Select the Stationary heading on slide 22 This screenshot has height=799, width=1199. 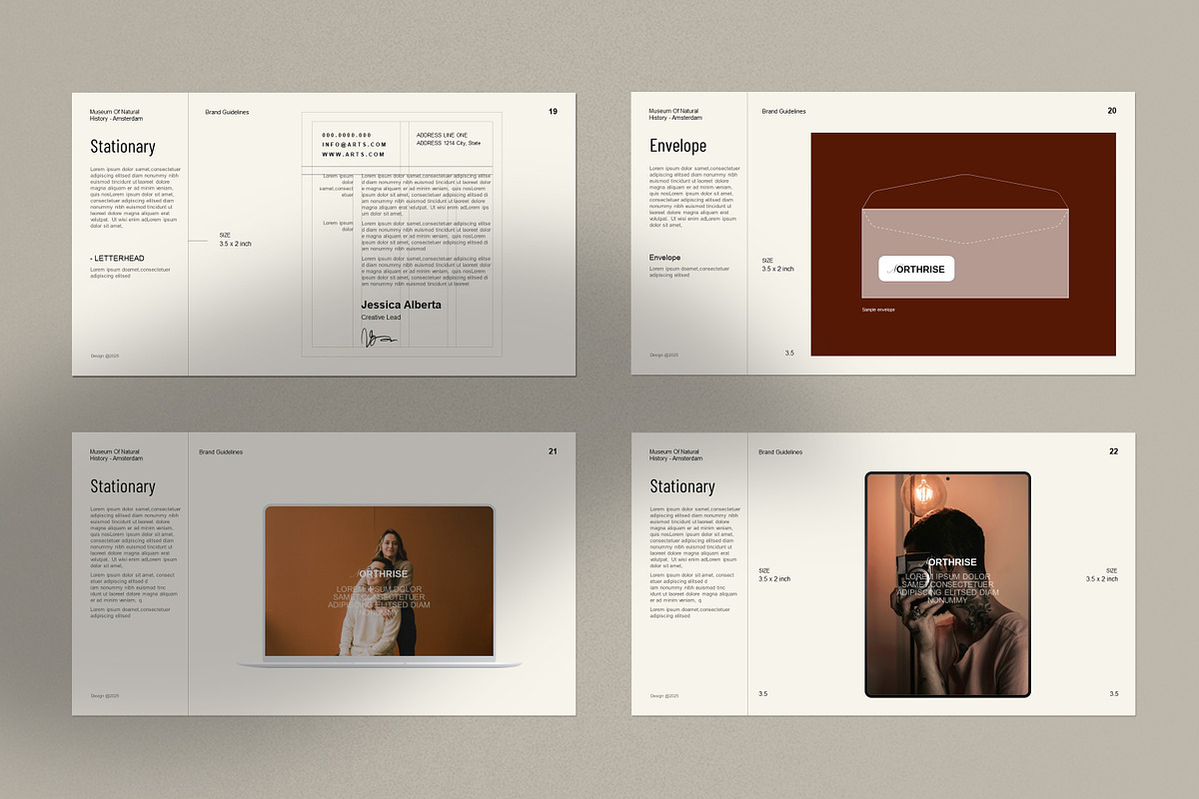point(682,486)
